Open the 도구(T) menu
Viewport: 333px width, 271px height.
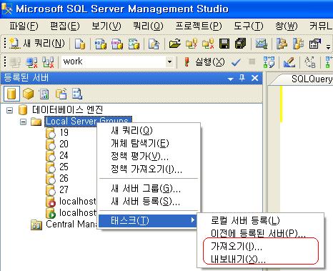248,26
